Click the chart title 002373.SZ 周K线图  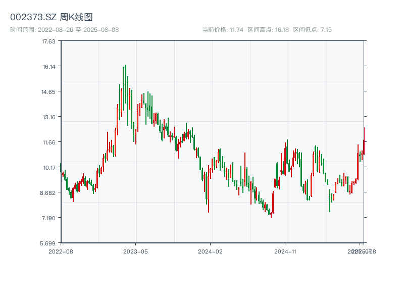(52, 17)
